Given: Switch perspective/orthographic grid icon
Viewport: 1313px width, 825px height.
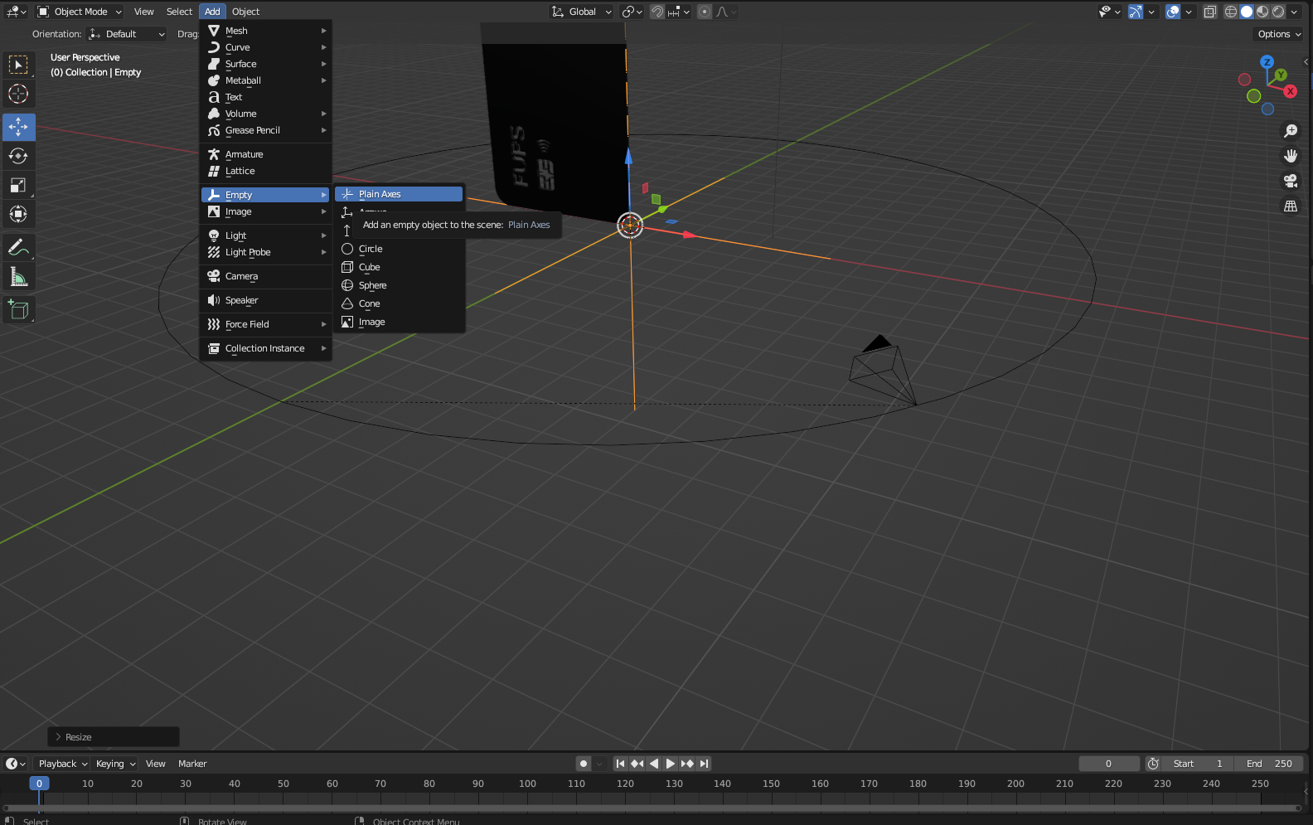Looking at the screenshot, I should (x=1291, y=206).
